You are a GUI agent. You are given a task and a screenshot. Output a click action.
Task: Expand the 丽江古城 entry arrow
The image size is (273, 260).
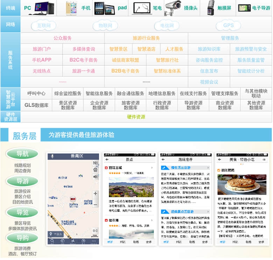coord(151,168)
